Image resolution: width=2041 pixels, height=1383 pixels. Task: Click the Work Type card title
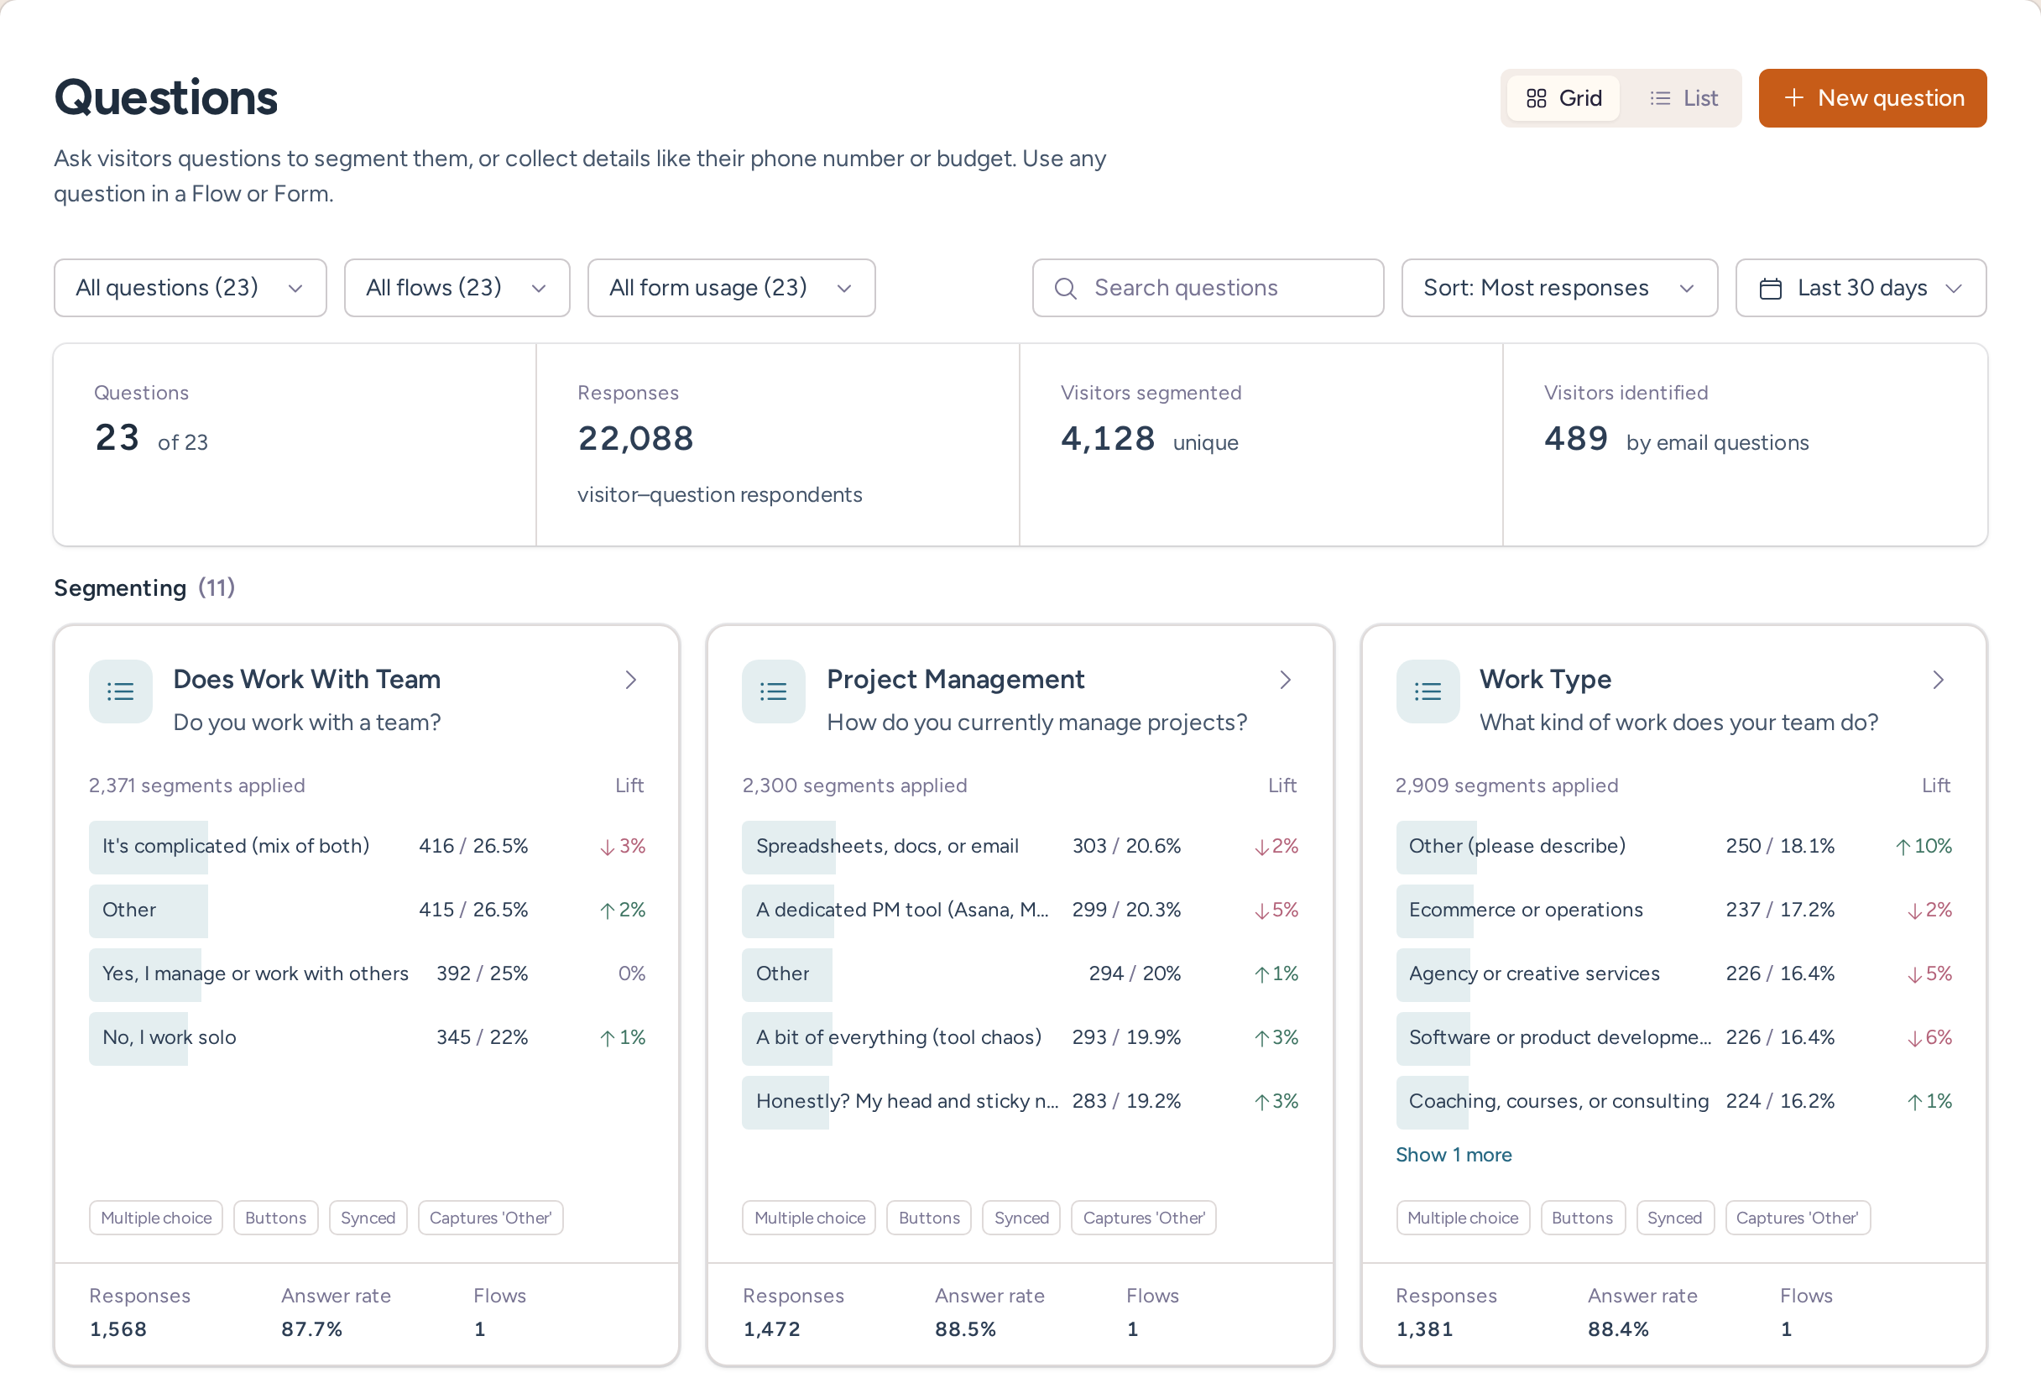1545,679
